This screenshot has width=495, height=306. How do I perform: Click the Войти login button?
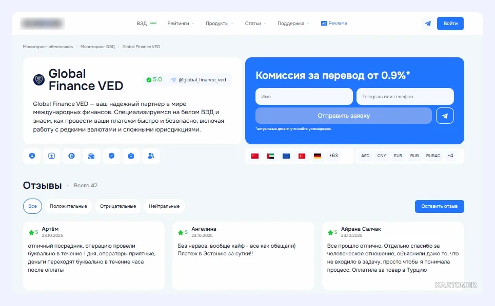click(x=450, y=24)
